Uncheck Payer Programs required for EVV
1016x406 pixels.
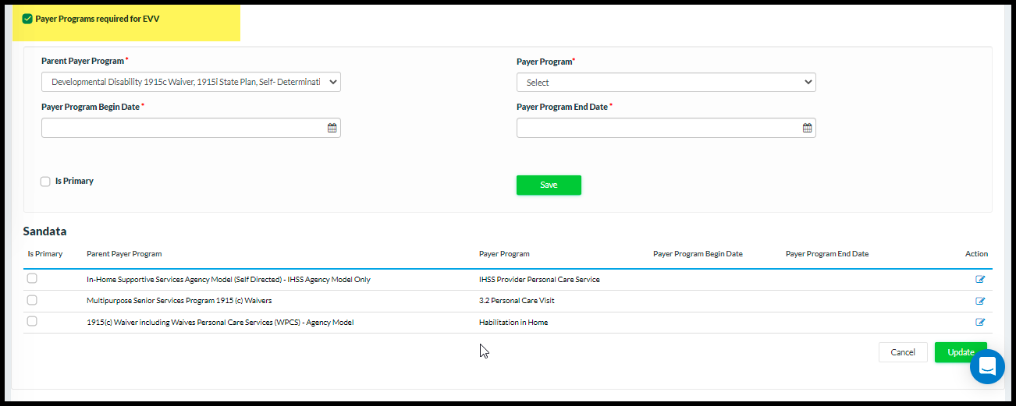[x=27, y=19]
